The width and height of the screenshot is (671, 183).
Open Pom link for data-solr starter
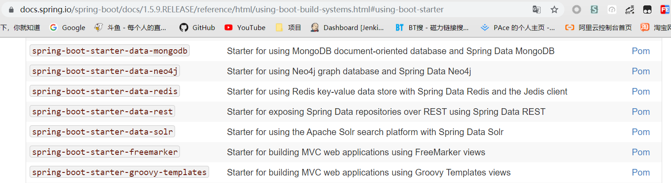[x=640, y=132]
